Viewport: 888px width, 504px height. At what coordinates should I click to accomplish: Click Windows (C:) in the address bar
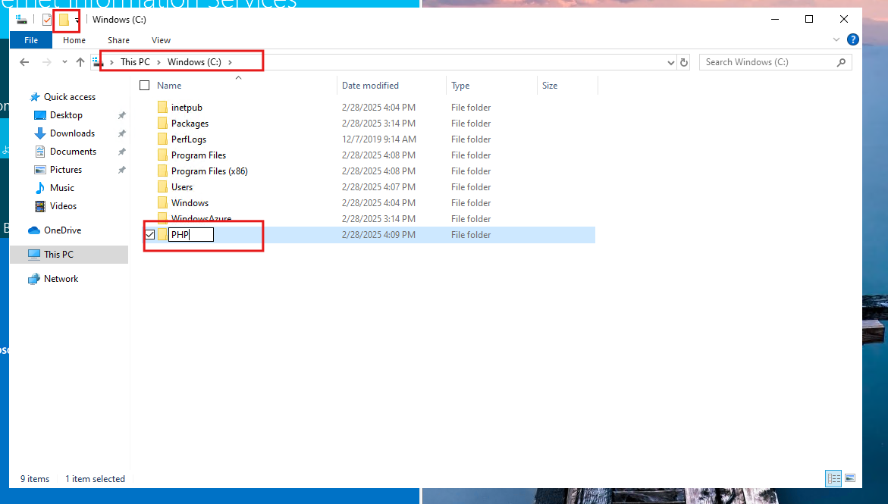[194, 62]
